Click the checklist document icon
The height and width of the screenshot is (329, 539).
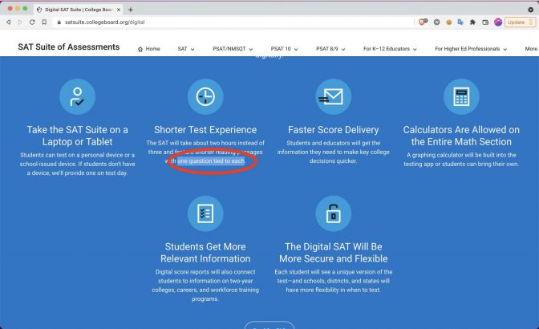tap(205, 213)
